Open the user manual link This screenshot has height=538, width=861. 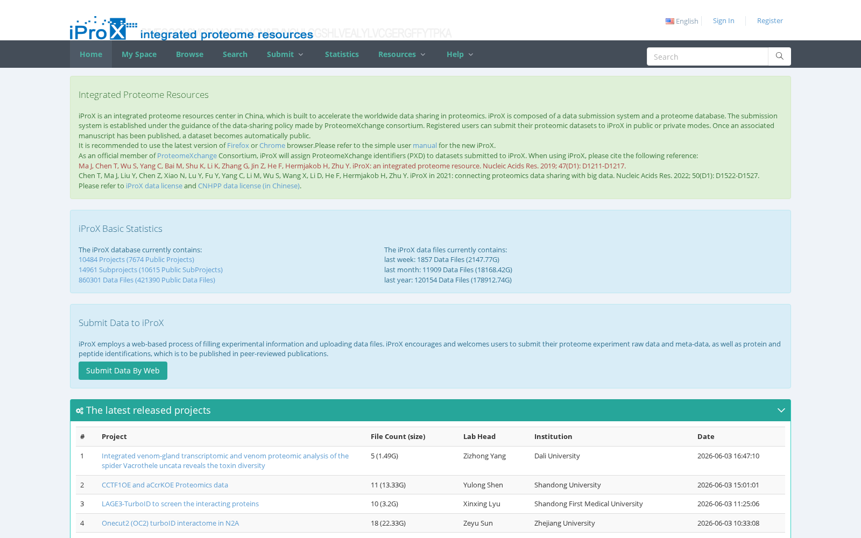(425, 145)
